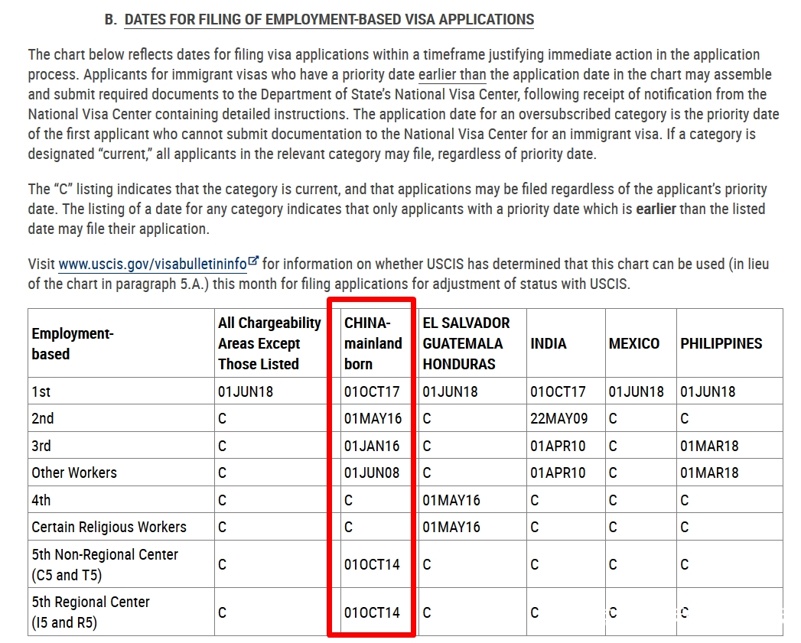Screen dimensions: 801x643
Task: Click 'C' for China 4th preference
Action: (348, 500)
